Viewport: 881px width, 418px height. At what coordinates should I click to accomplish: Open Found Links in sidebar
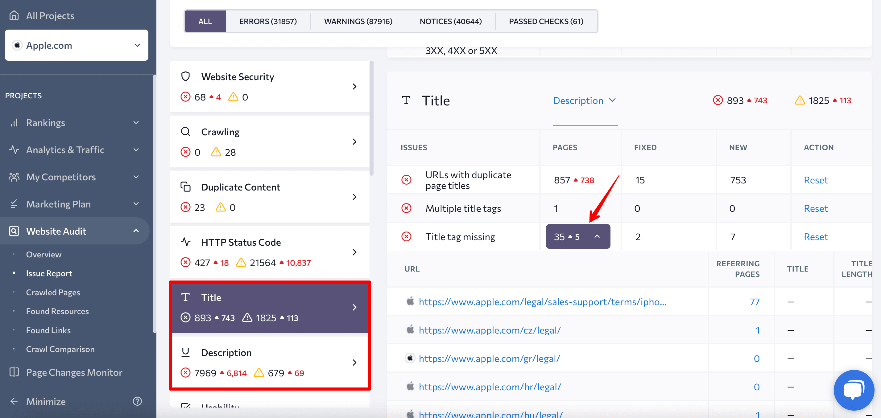48,330
